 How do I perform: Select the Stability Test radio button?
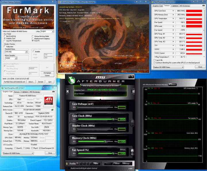coord(5,38)
